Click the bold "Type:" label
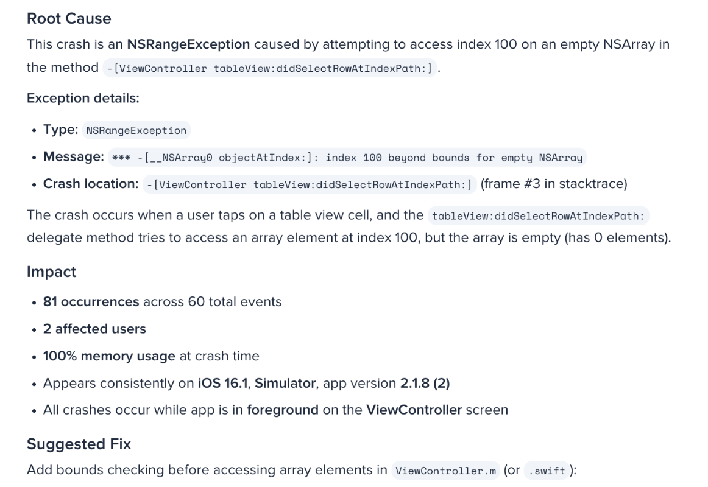The height and width of the screenshot is (487, 708). pyautogui.click(x=60, y=130)
